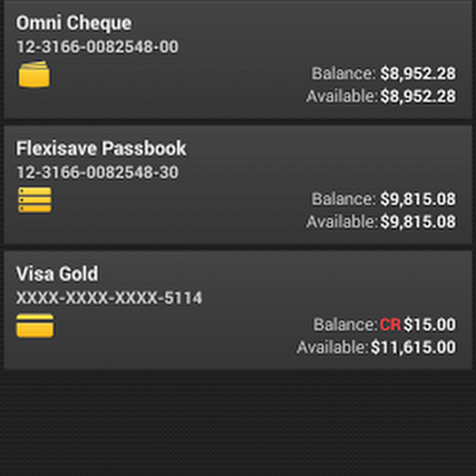476x476 pixels.
Task: Open the Flexisave Passbook account title
Action: tap(101, 149)
